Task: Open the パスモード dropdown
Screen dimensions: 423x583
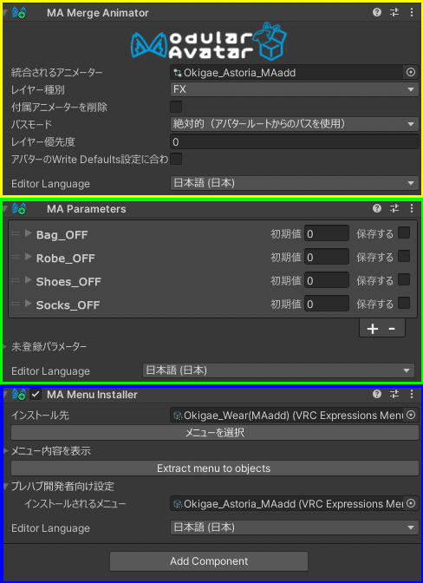Action: pyautogui.click(x=295, y=124)
